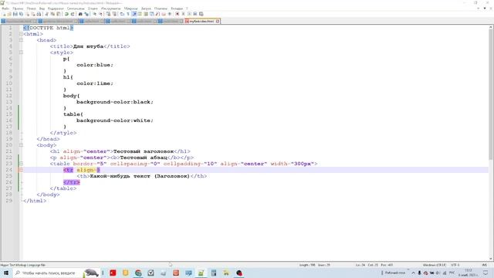Click the last toolbar icon, save macro
This screenshot has height=278, width=494.
(x=201, y=14)
